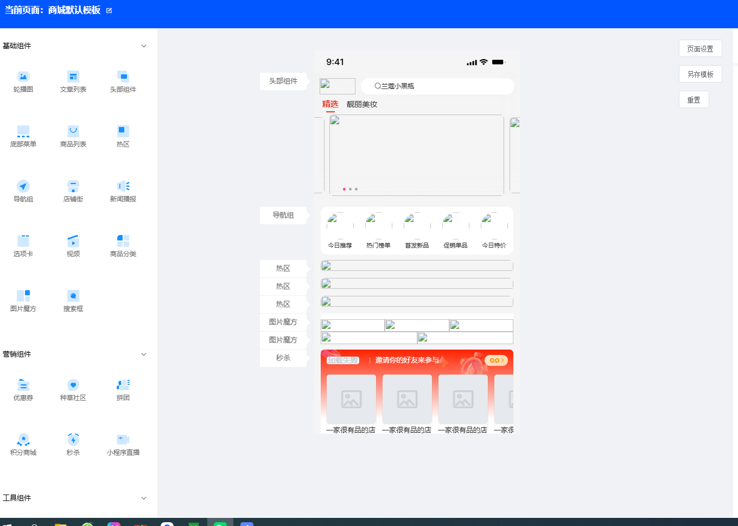Open 页面设置 page settings
738x526 pixels.
pos(700,49)
